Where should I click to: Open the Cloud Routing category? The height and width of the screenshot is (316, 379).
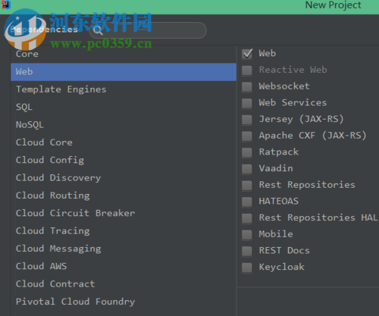click(124, 196)
